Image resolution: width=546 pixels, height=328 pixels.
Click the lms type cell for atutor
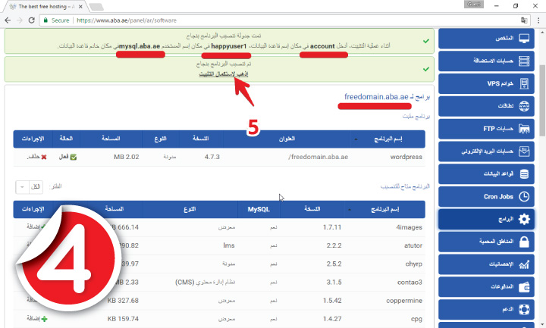(229, 245)
